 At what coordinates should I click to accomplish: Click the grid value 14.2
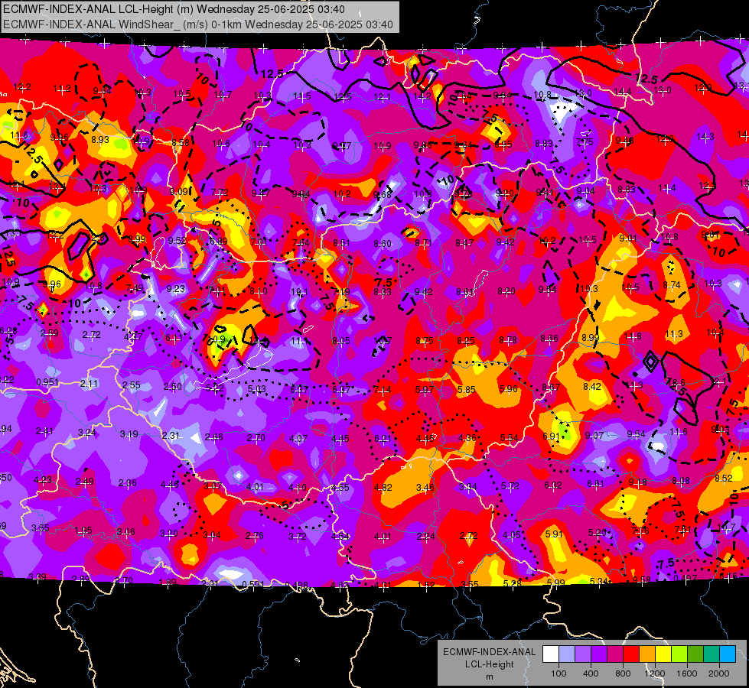click(x=422, y=96)
